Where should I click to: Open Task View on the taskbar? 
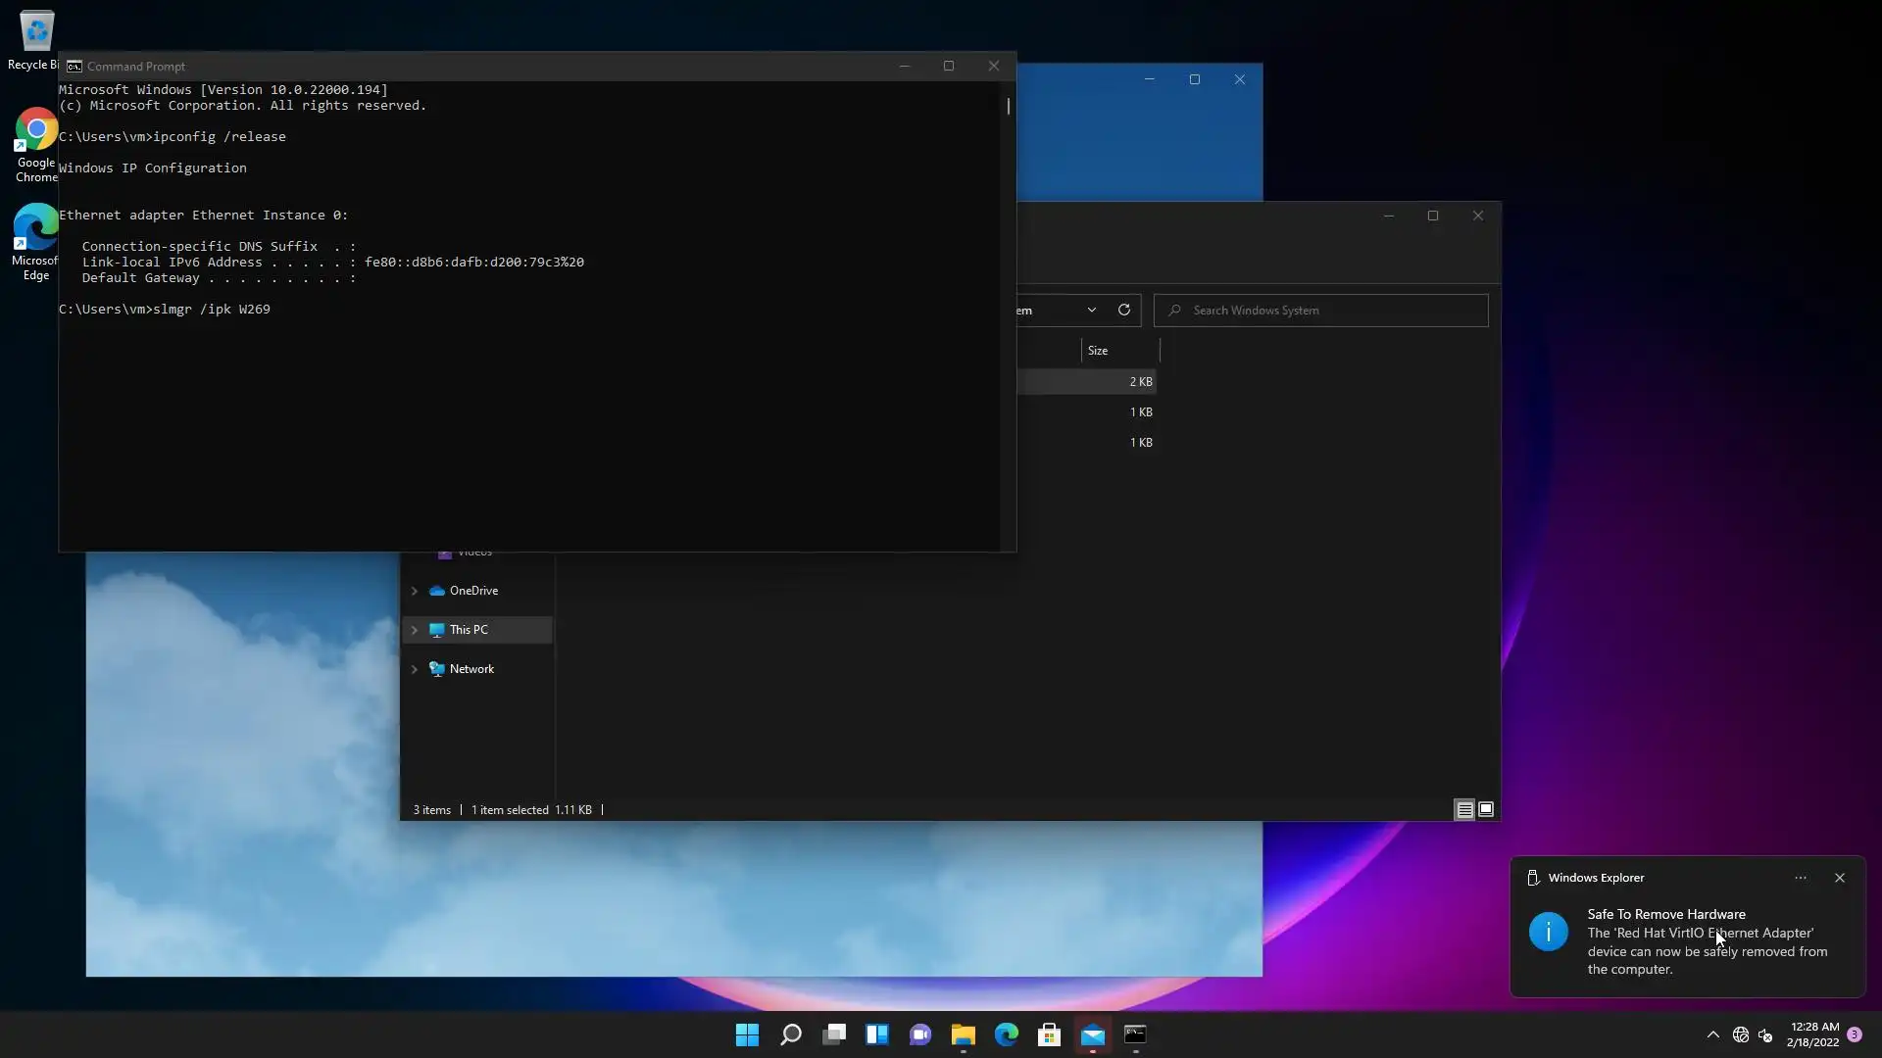pyautogui.click(x=834, y=1034)
